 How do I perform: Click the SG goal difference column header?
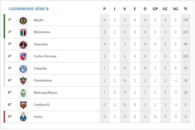[175, 9]
